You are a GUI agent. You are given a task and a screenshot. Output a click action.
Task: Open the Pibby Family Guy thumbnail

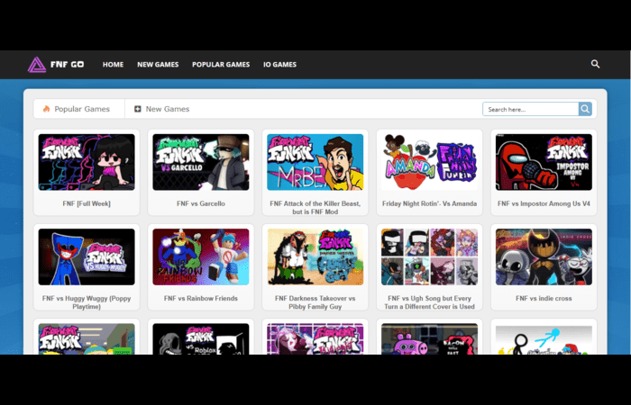[315, 256]
